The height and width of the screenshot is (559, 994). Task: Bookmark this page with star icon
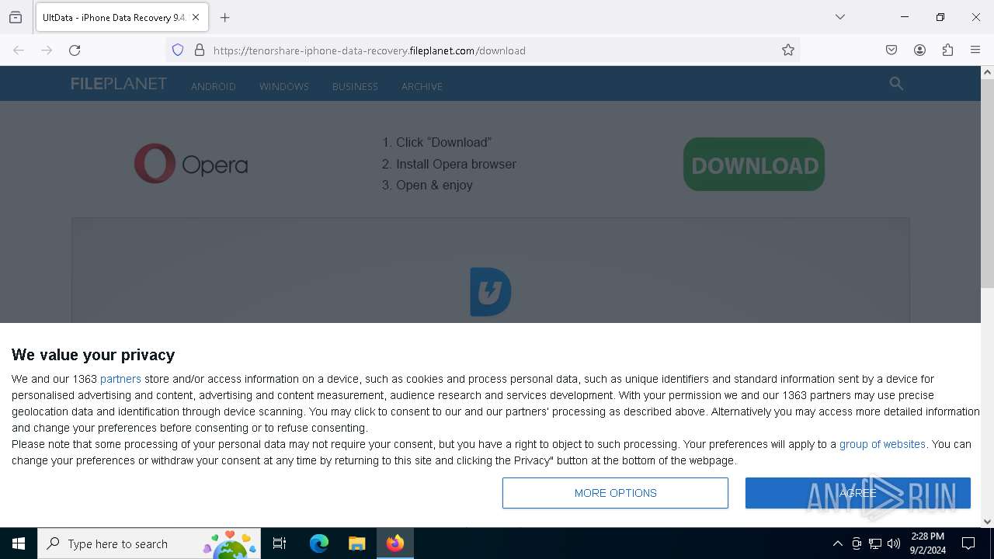[x=788, y=50]
